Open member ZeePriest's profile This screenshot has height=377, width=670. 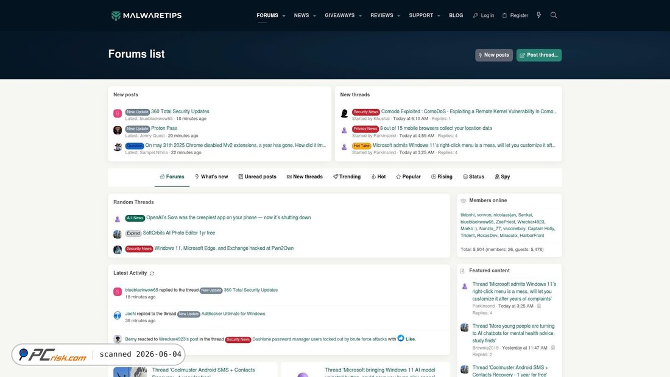pos(506,222)
